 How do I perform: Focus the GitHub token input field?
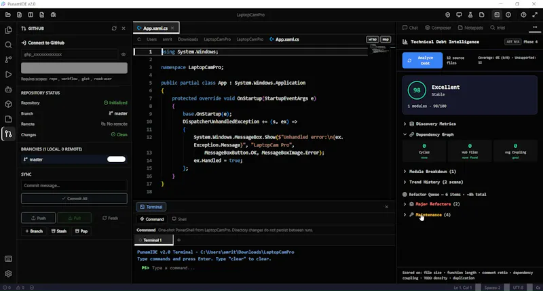coord(69,54)
